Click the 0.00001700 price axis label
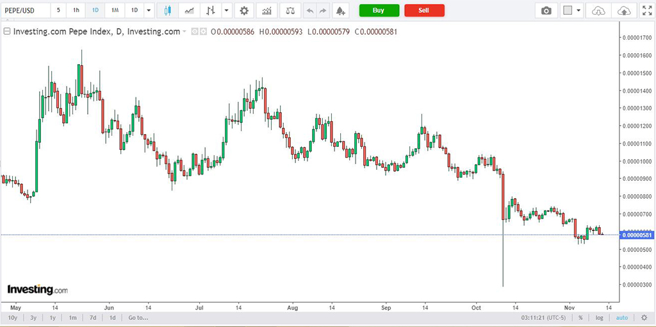Image resolution: width=656 pixels, height=327 pixels. [636, 38]
